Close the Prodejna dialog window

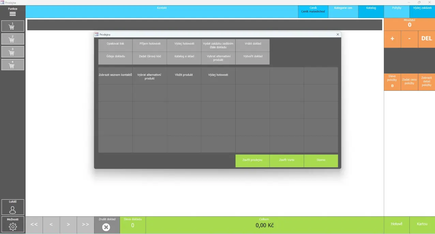[x=337, y=34]
